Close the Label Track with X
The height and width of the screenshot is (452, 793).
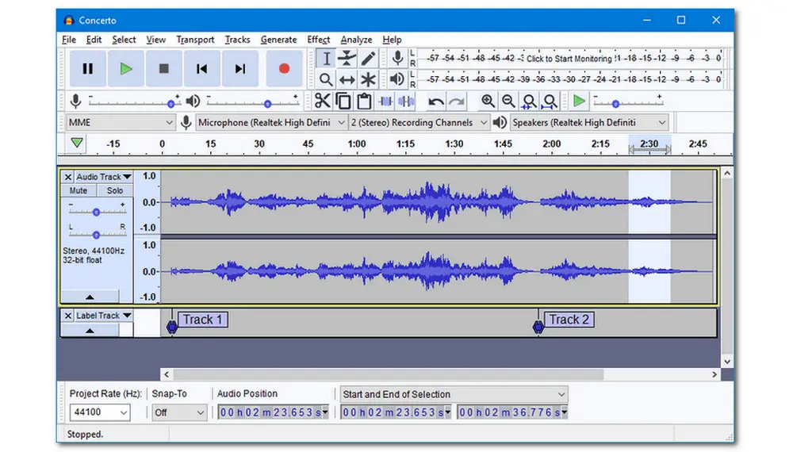point(68,316)
